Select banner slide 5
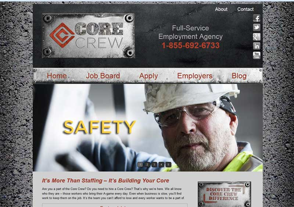294x207 pixels. 168,164
